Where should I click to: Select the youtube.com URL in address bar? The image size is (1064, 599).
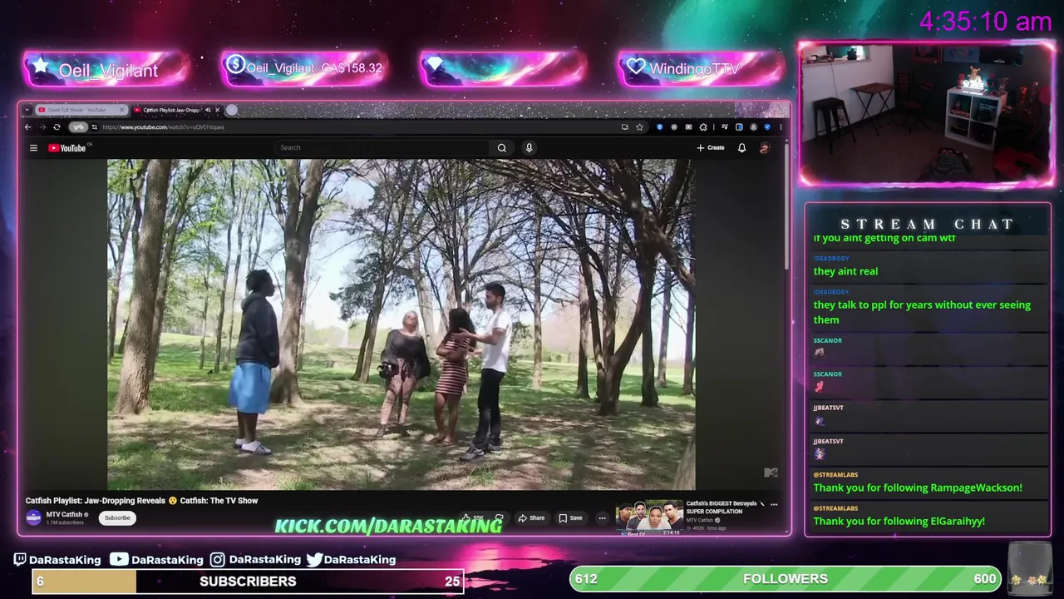(x=164, y=127)
